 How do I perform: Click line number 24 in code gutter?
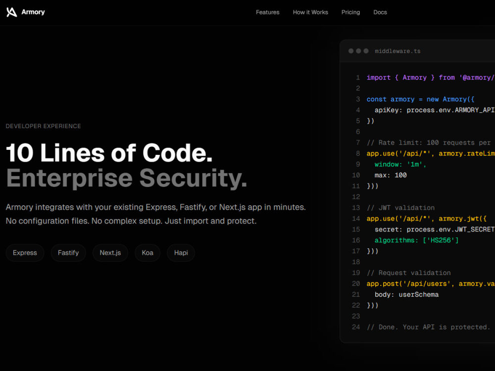[x=356, y=327]
